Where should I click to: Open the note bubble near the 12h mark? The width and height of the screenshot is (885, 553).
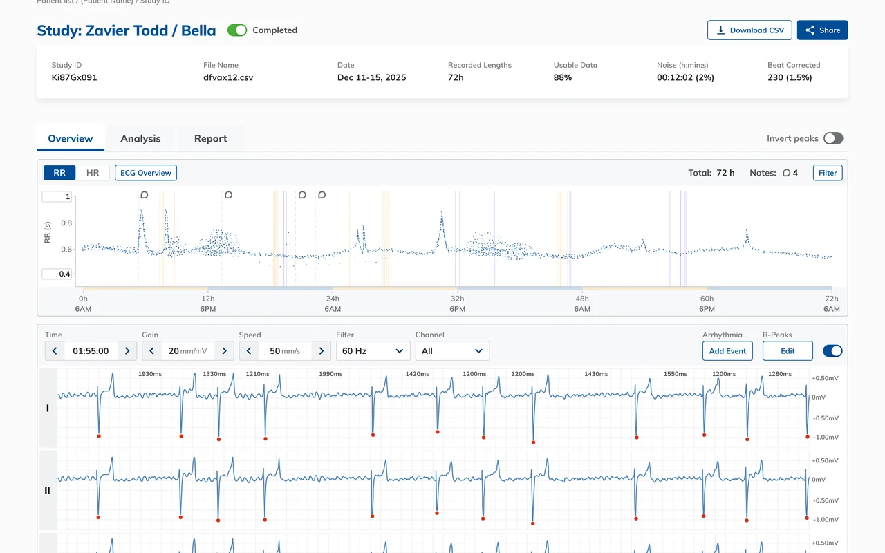[229, 195]
